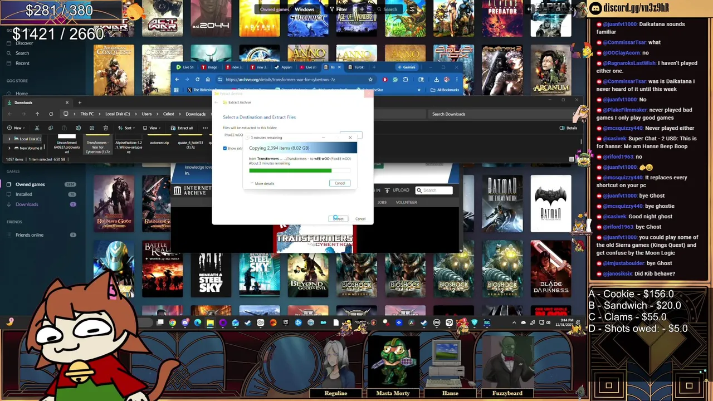The width and height of the screenshot is (713, 401).
Task: Open Chrome apps grid icon
Action: (x=177, y=90)
